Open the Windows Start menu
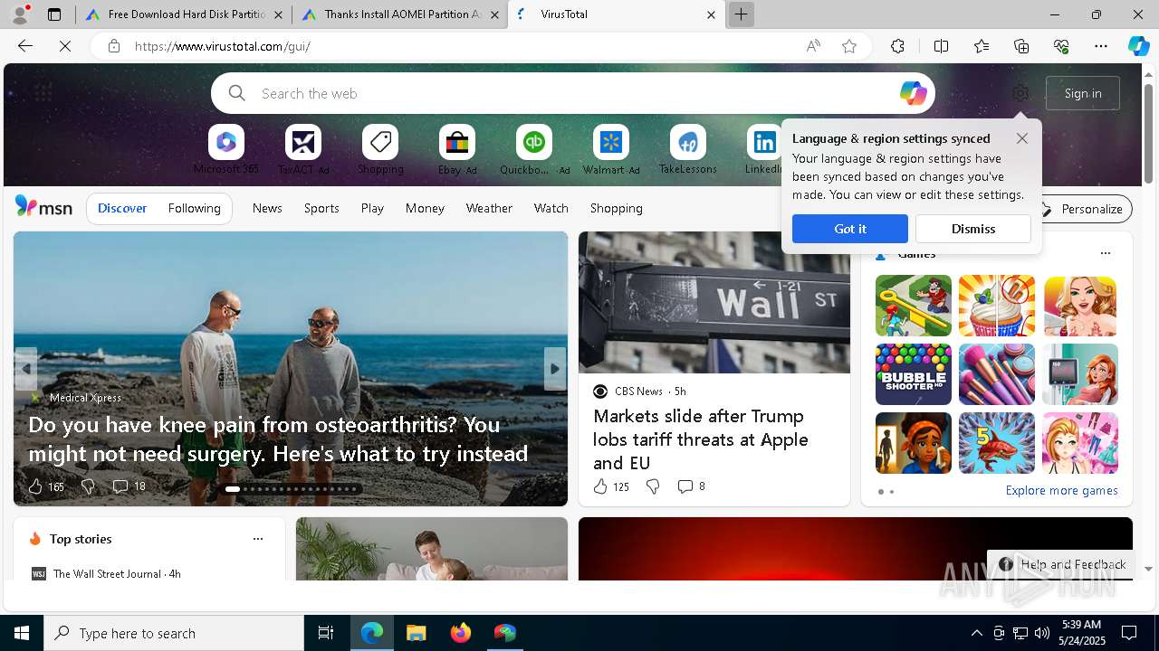 pyautogui.click(x=22, y=633)
